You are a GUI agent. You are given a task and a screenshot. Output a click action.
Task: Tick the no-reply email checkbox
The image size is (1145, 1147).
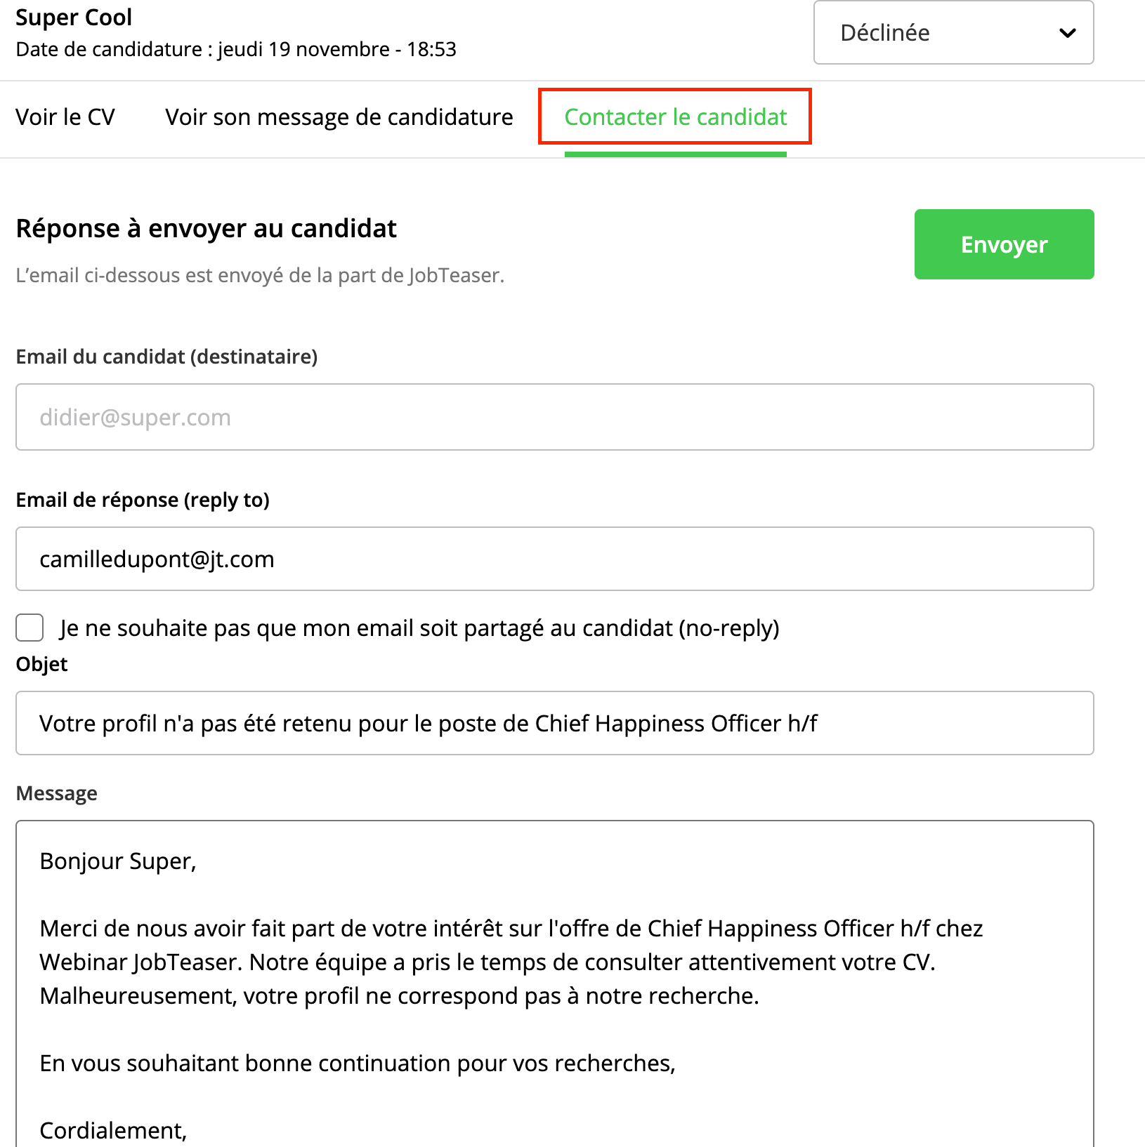click(29, 628)
